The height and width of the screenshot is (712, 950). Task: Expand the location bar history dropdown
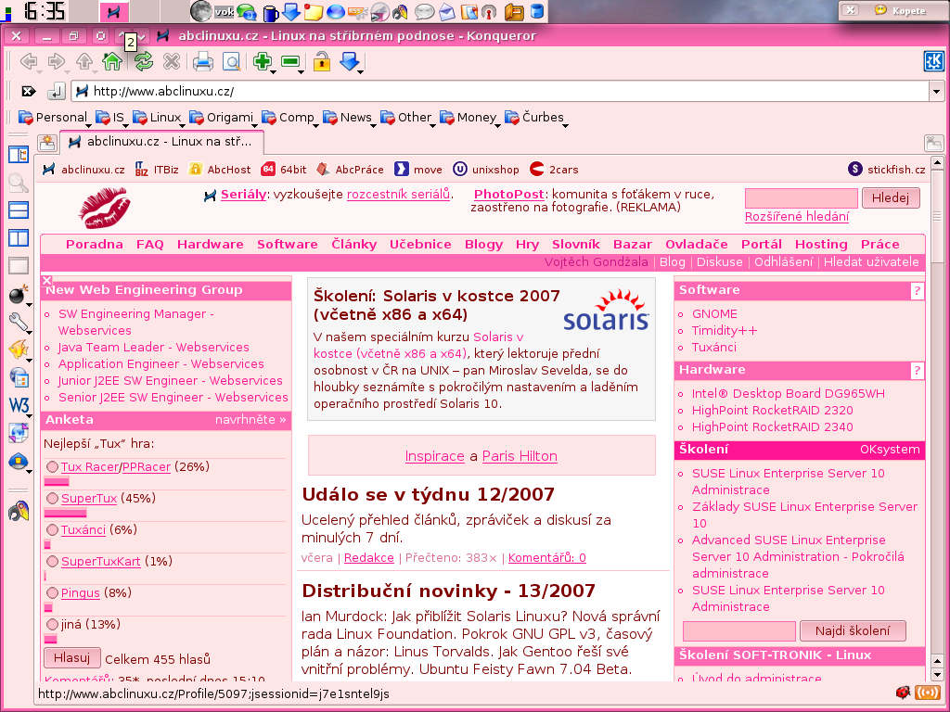tap(936, 92)
